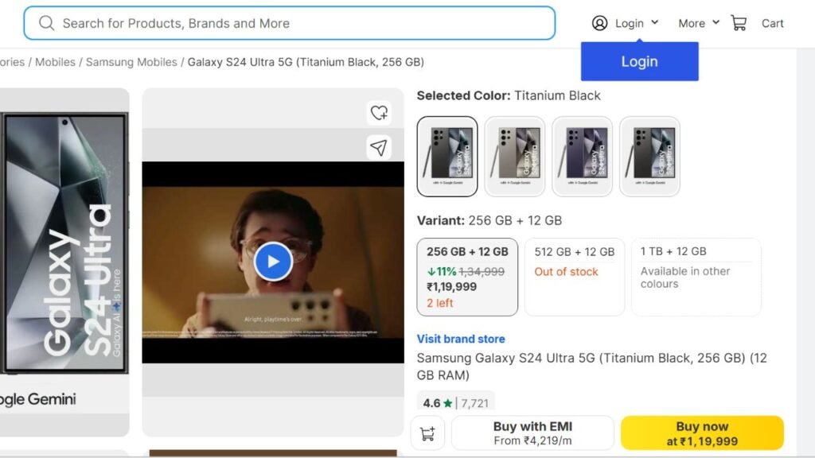The height and width of the screenshot is (458, 815).
Task: Select 1 TB + 12 GB variant
Action: pos(696,277)
